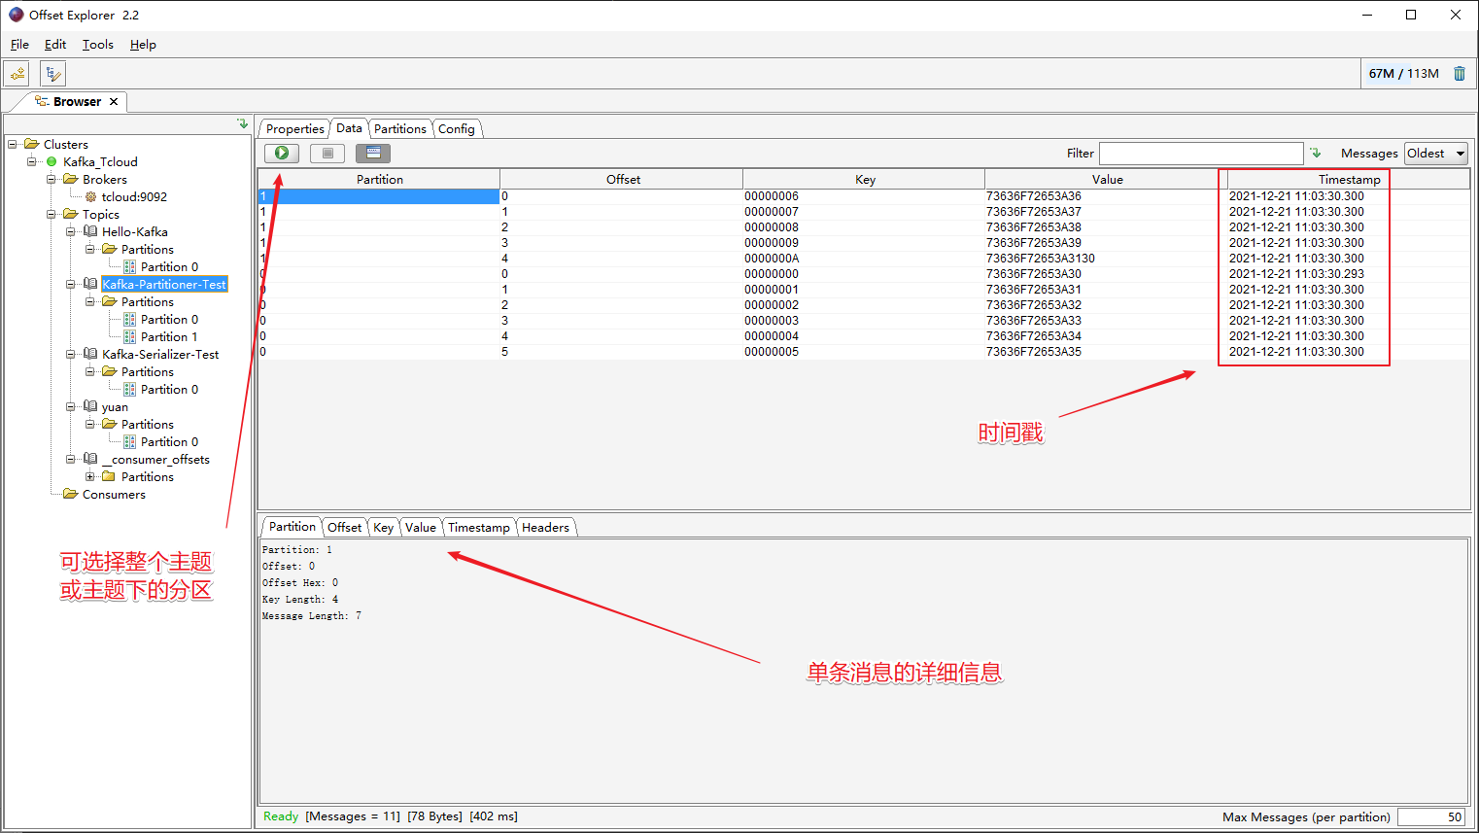Switch to the Data tab
This screenshot has width=1479, height=833.
(x=349, y=127)
